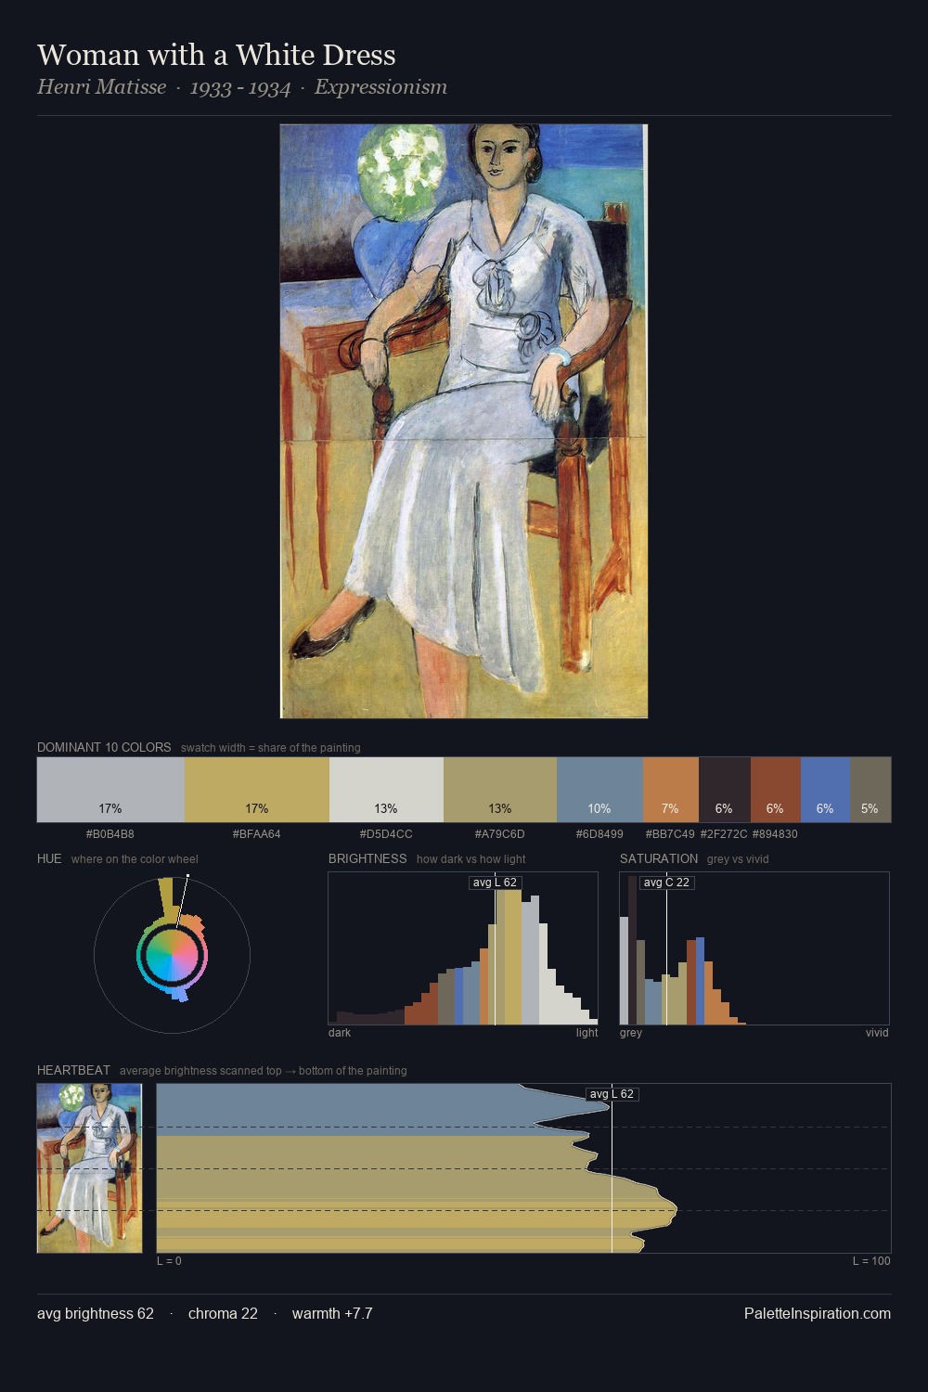Click the hex code #894830
The width and height of the screenshot is (928, 1392).
pyautogui.click(x=775, y=833)
